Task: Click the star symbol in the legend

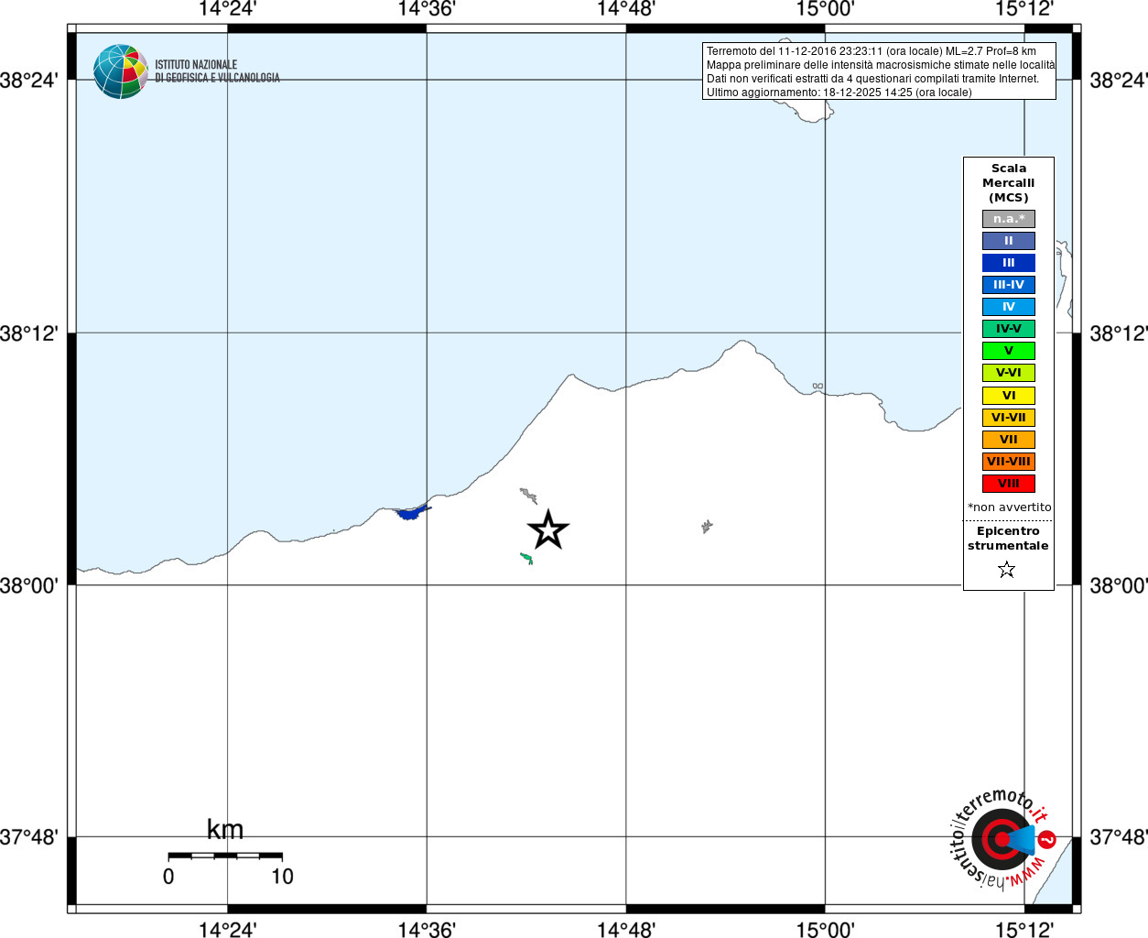Action: pyautogui.click(x=1007, y=570)
